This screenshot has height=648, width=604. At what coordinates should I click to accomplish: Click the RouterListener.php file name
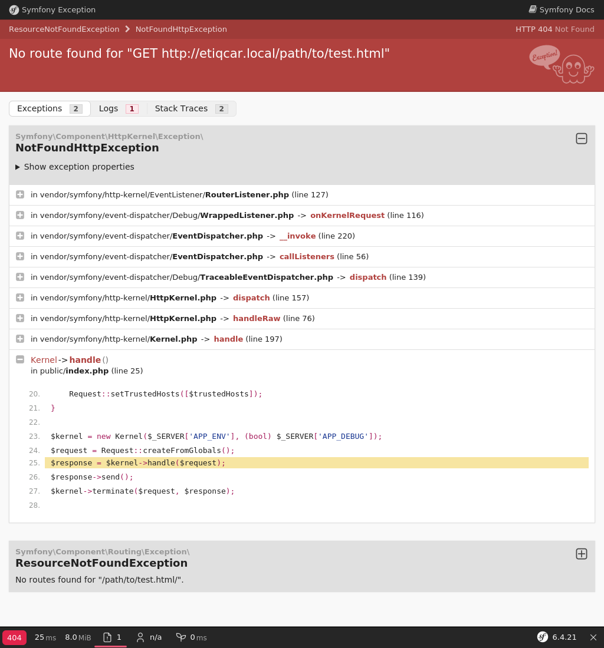(247, 194)
